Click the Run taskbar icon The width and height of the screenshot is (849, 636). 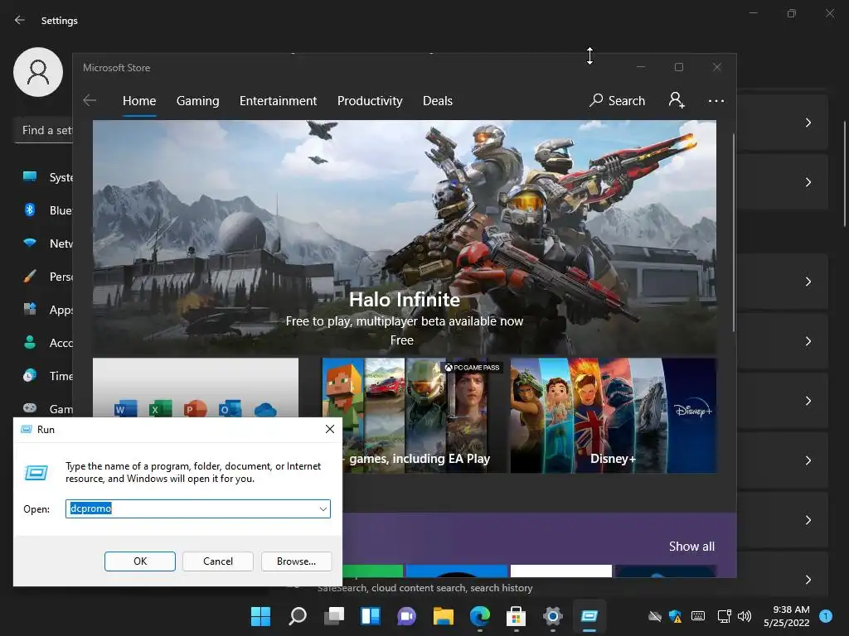click(x=589, y=616)
